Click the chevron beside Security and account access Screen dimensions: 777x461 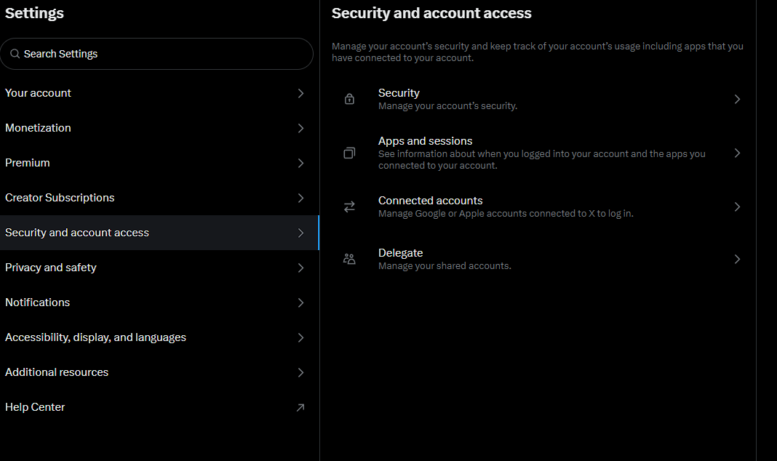[300, 233]
